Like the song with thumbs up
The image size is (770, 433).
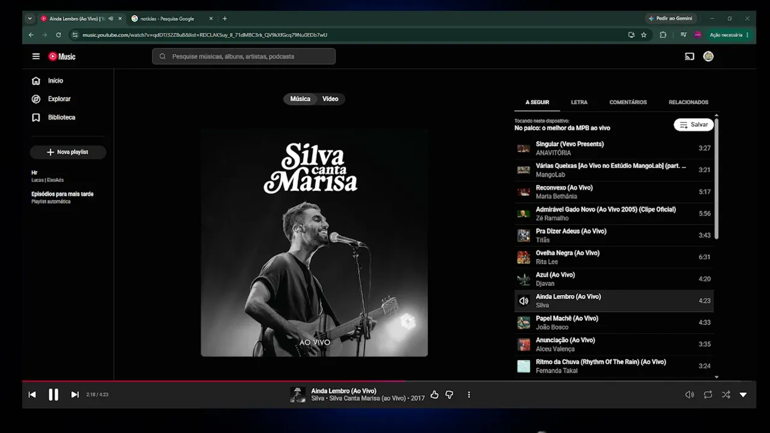click(434, 395)
